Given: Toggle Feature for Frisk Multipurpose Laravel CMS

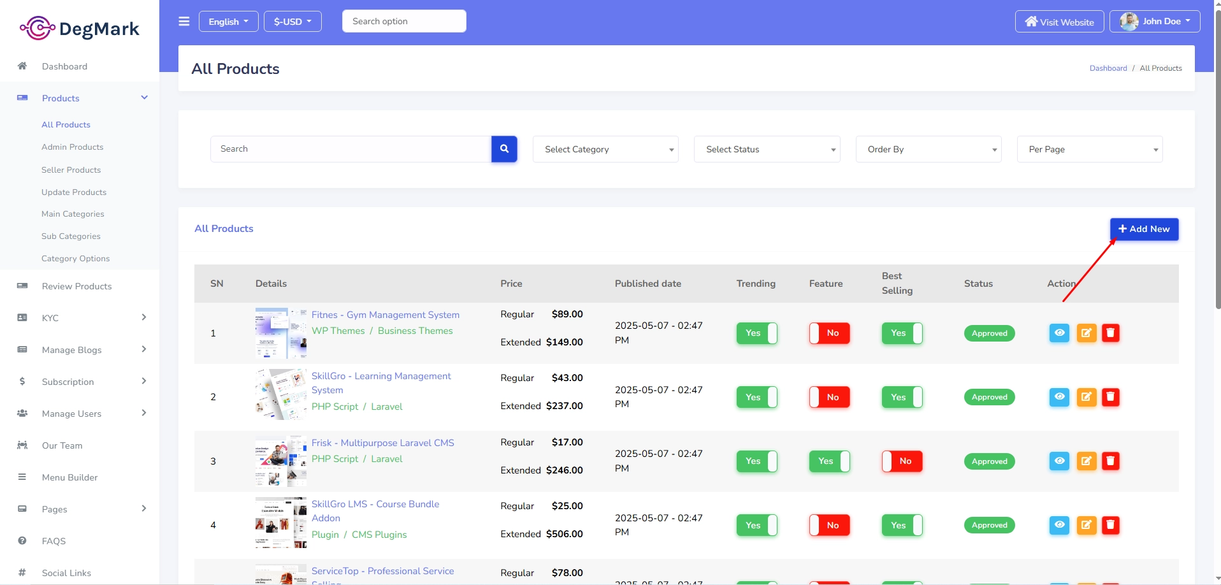Looking at the screenshot, I should [x=829, y=461].
